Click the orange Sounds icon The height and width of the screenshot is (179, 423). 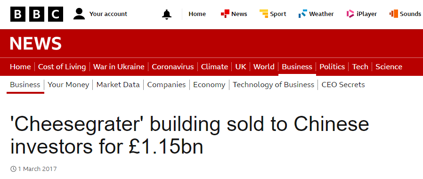coord(394,14)
